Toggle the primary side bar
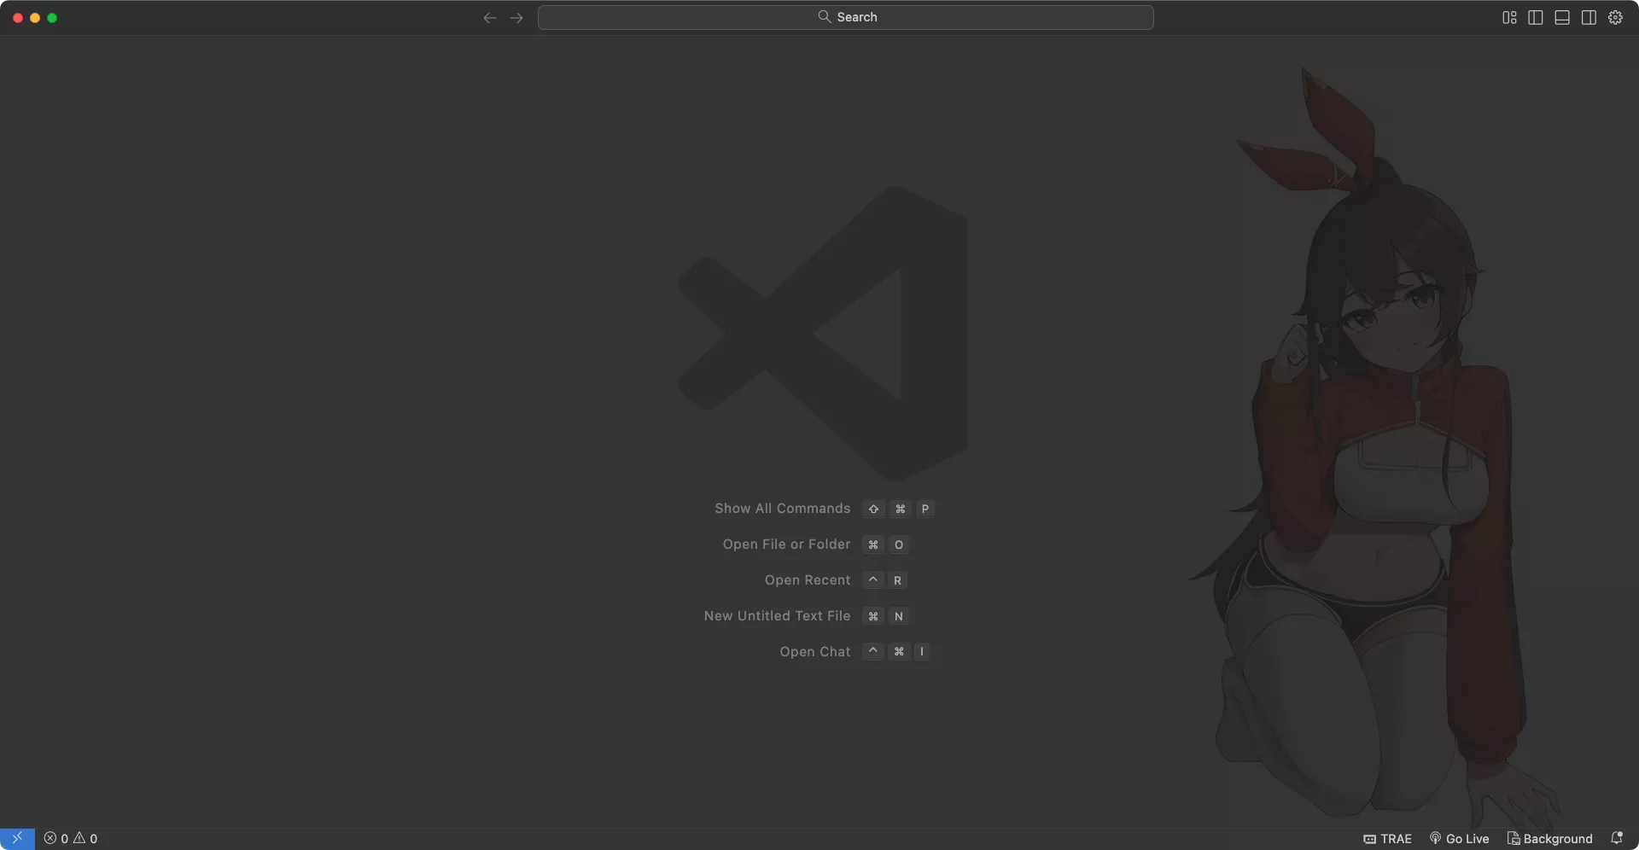 [1536, 18]
